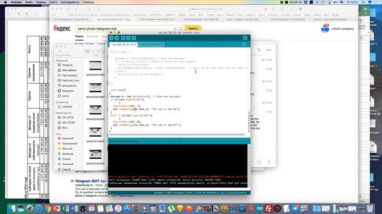Click the Arduino editor vertical scrollbar
This screenshot has height=214, width=382.
point(249,122)
